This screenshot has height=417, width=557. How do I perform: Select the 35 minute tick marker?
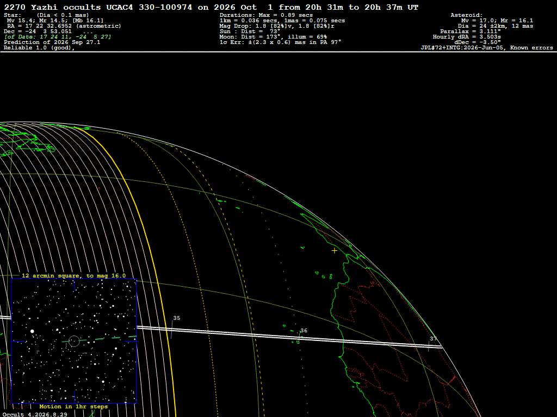pos(177,318)
